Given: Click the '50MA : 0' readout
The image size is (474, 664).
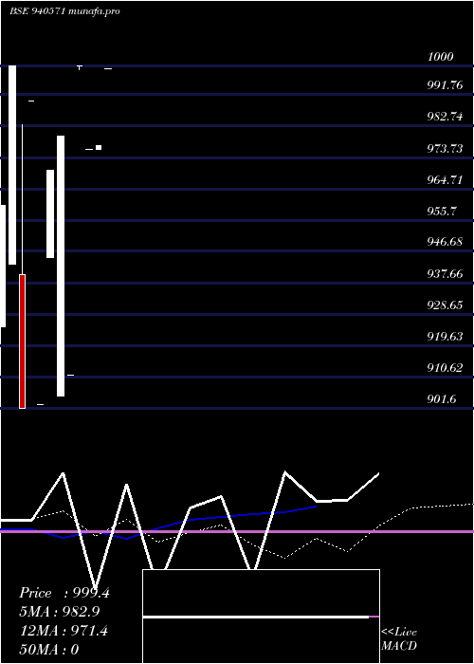Looking at the screenshot, I should (49, 650).
